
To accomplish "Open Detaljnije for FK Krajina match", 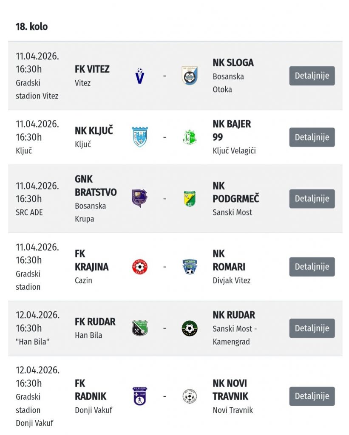I will coord(312,267).
